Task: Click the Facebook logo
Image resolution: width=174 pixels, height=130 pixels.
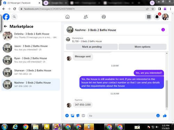Action: pos(6,17)
